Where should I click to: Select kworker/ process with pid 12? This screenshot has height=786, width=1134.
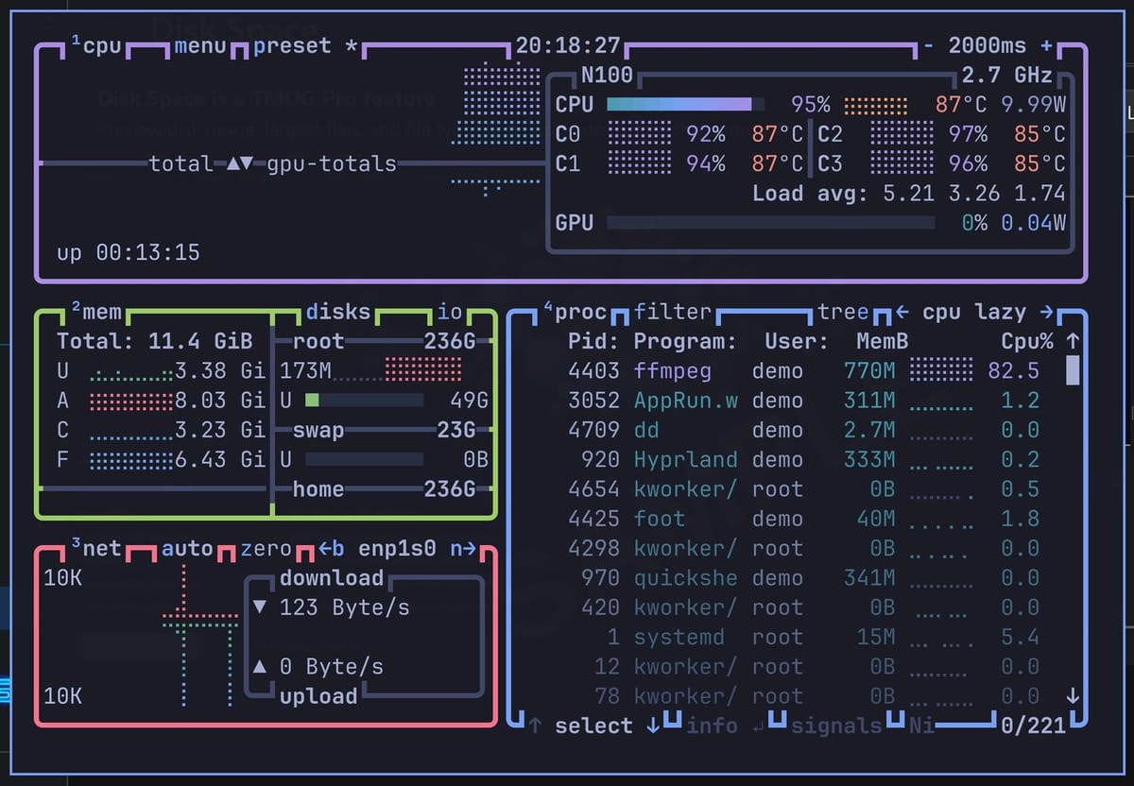click(803, 667)
